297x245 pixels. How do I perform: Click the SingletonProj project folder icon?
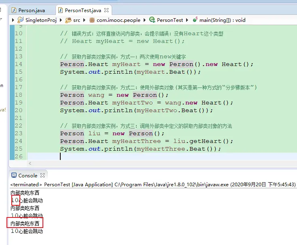[21, 20]
